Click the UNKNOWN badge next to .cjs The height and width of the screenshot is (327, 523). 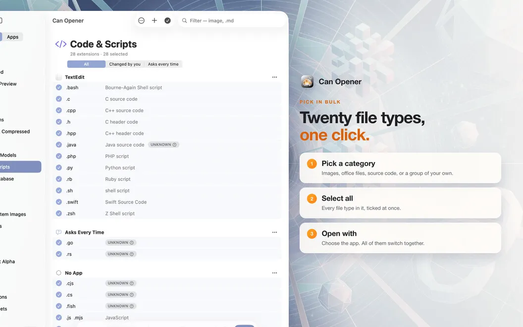[x=121, y=283]
